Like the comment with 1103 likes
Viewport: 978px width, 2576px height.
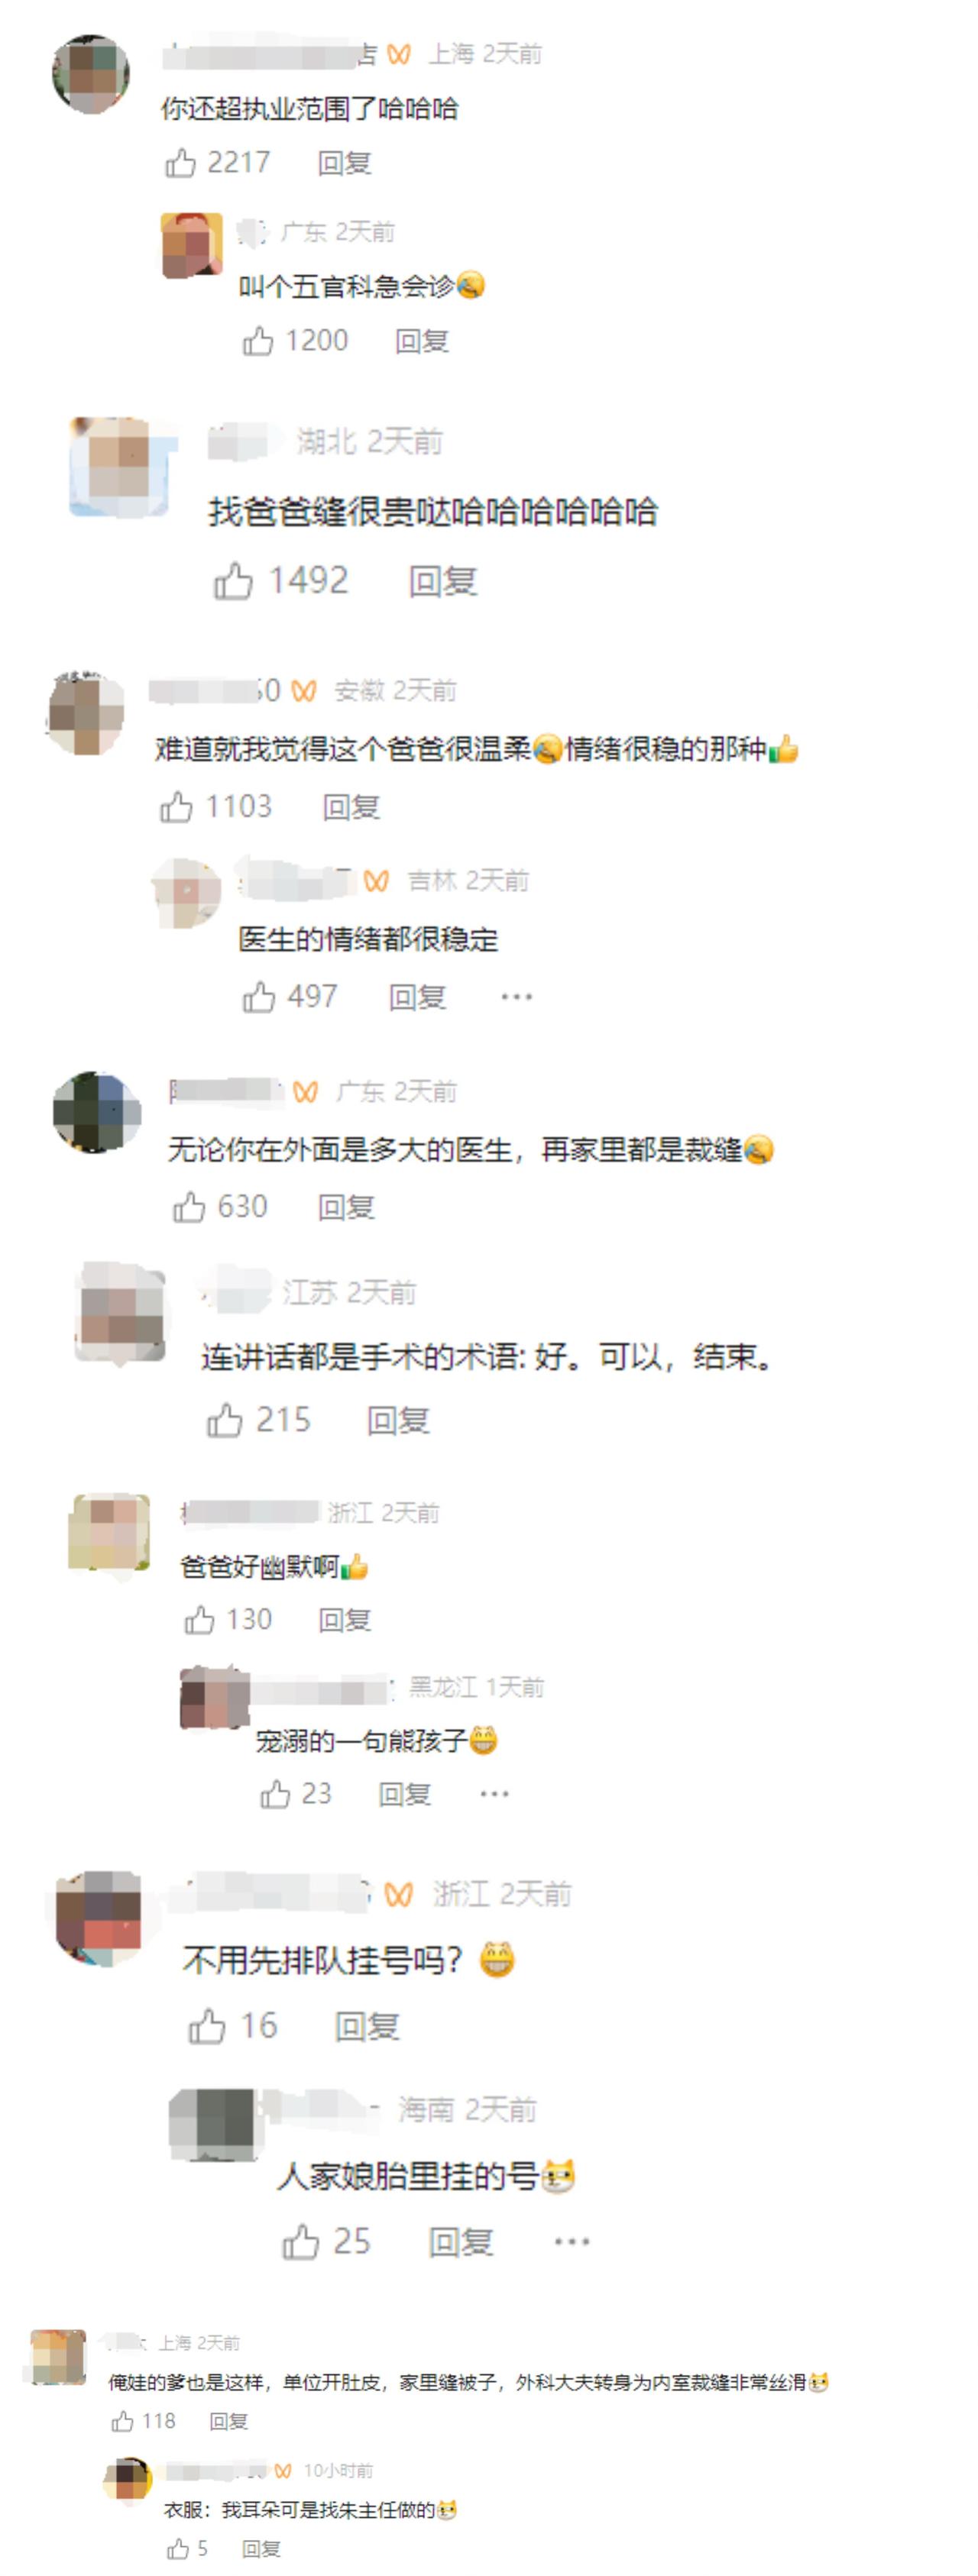click(x=176, y=807)
